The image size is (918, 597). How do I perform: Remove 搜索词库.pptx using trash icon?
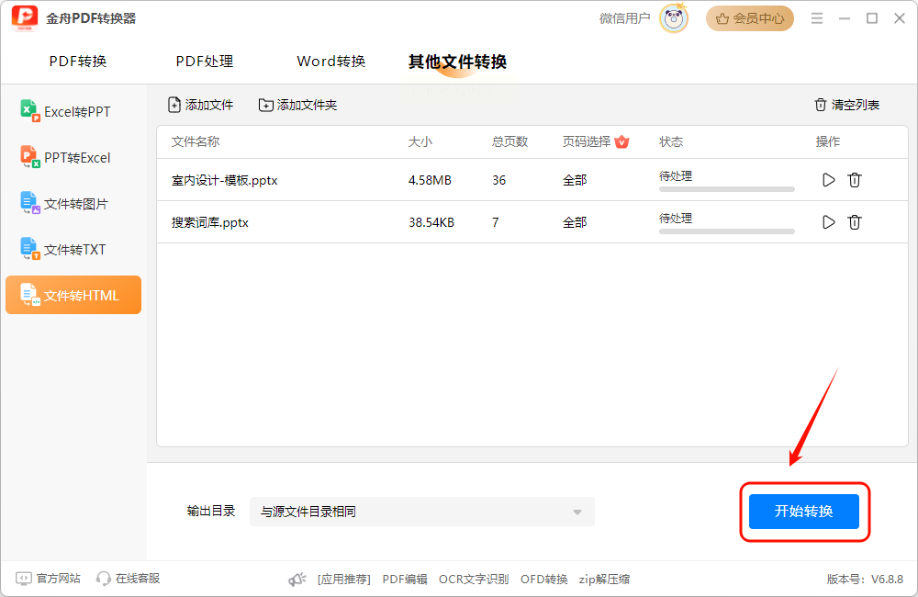click(x=855, y=222)
